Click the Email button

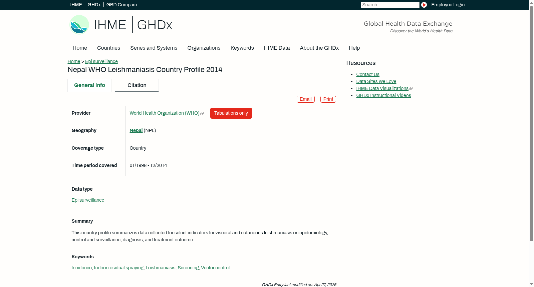click(306, 99)
